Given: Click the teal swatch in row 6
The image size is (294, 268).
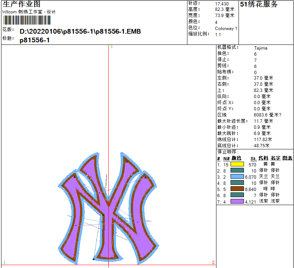Looking at the screenshot, I should pyautogui.click(x=237, y=195).
